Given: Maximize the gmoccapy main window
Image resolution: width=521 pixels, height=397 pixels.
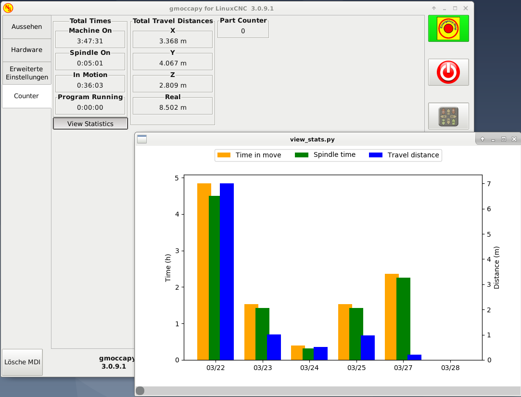Looking at the screenshot, I should pos(455,8).
